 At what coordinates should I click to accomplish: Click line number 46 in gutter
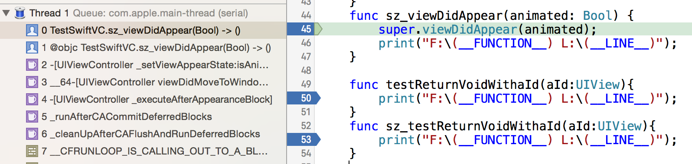point(306,43)
